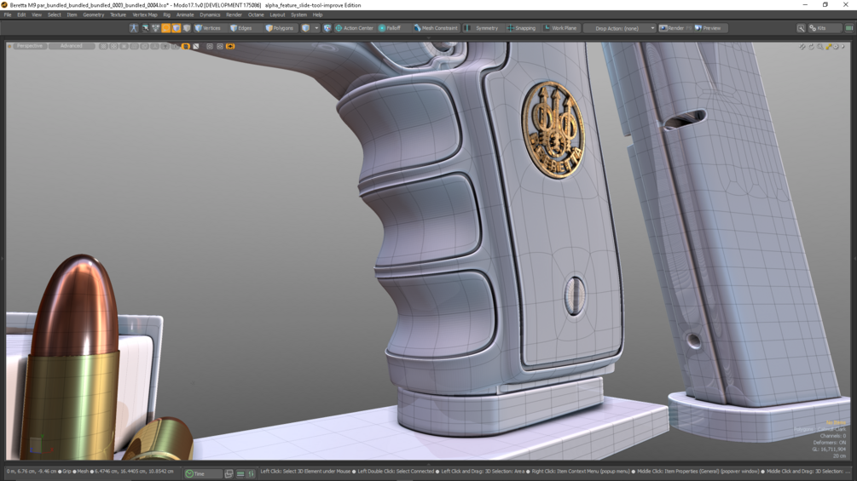Toggle Snapping on or off
857x481 pixels.
click(x=521, y=28)
